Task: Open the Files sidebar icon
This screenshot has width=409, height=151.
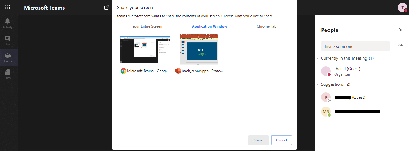Action: pyautogui.click(x=8, y=74)
